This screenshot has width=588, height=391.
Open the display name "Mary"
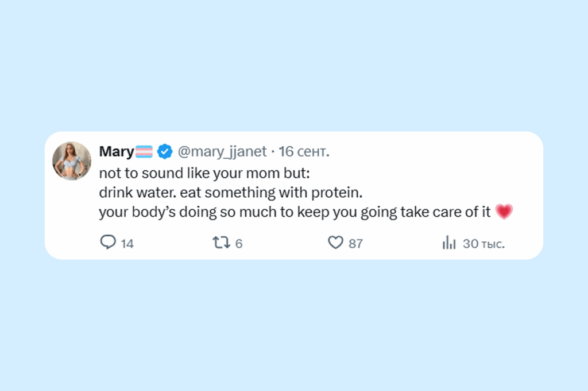116,151
